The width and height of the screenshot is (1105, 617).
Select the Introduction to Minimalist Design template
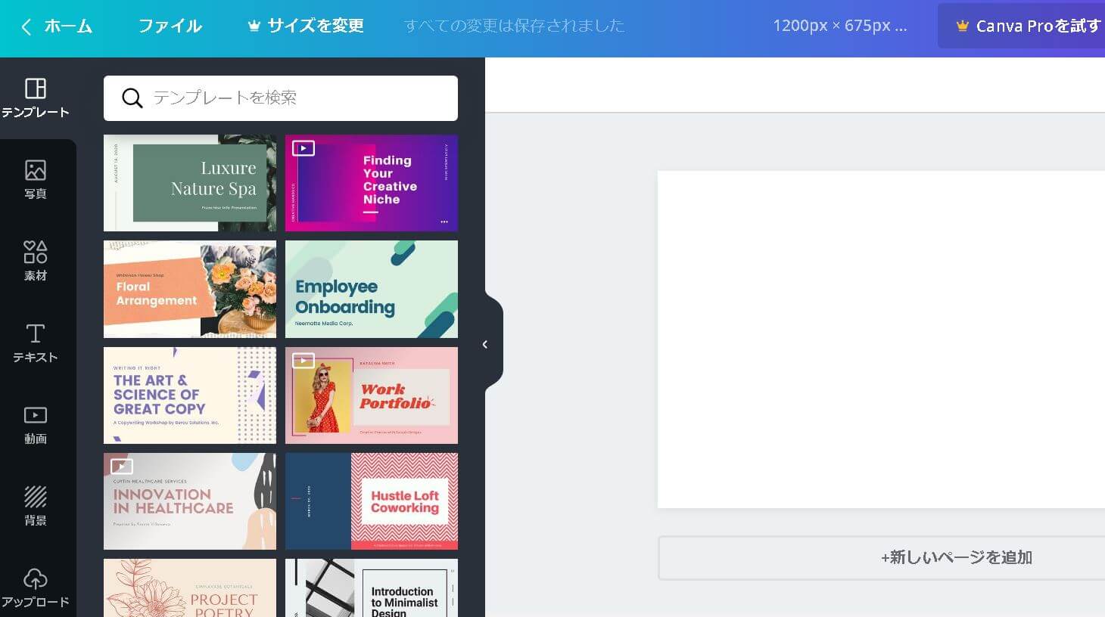[x=372, y=588]
